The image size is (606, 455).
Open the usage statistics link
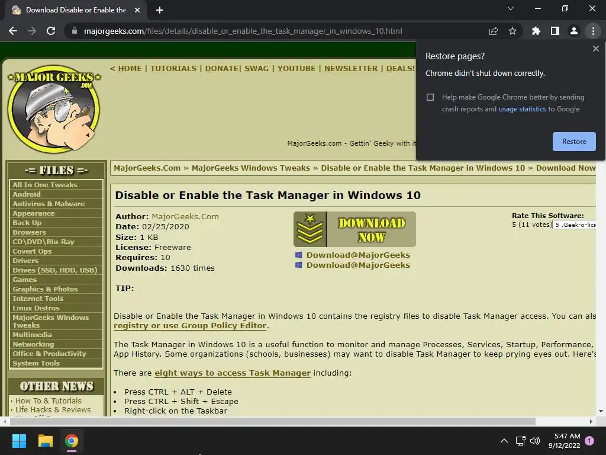[x=522, y=109]
